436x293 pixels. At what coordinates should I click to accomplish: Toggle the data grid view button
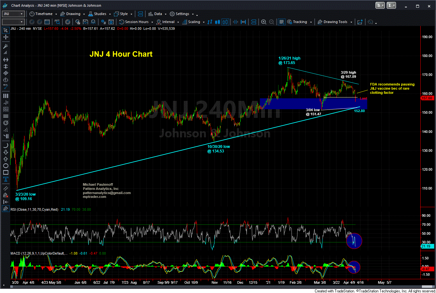[x=281, y=22]
